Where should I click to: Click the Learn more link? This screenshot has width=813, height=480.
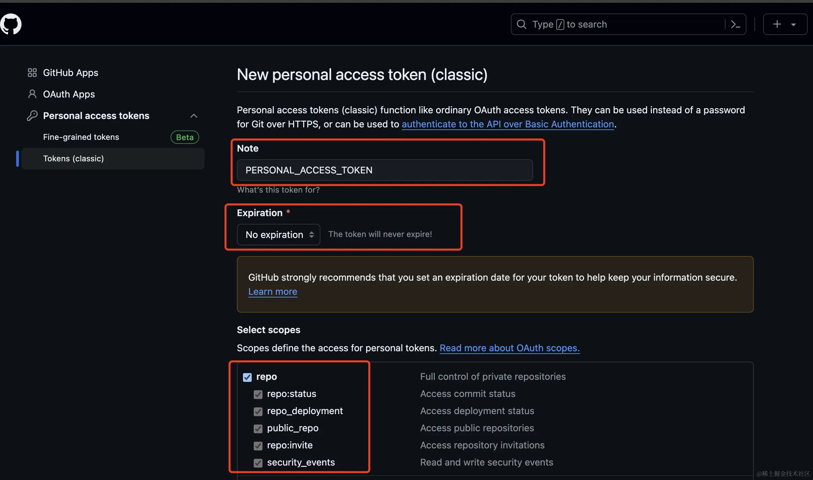click(x=273, y=291)
